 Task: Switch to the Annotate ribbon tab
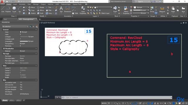tap(22, 4)
